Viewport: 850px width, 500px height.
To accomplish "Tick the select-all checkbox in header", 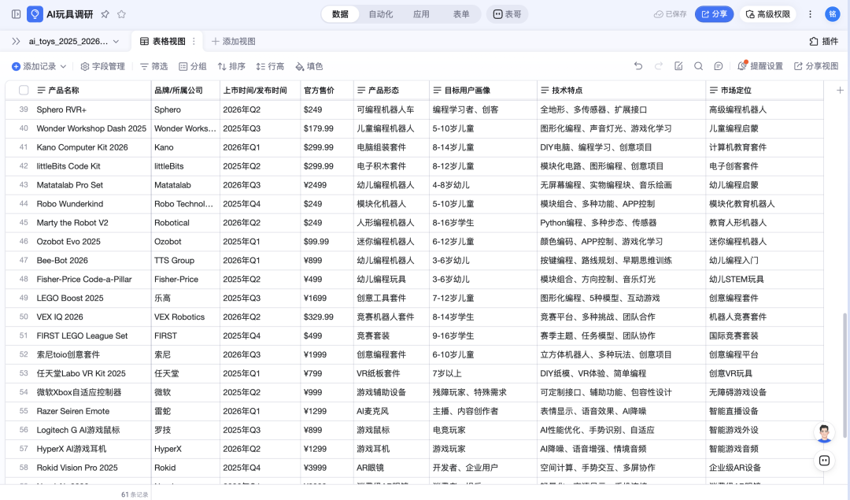I will click(x=24, y=91).
